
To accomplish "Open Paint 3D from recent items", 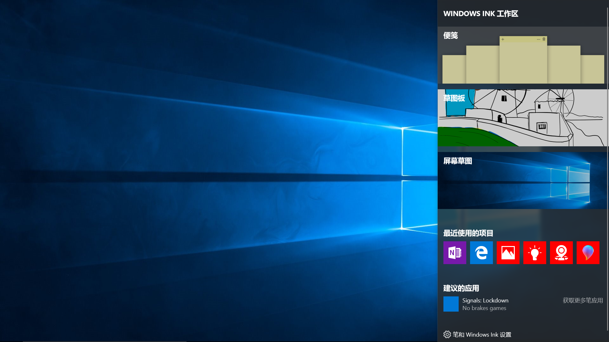I will tap(588, 253).
